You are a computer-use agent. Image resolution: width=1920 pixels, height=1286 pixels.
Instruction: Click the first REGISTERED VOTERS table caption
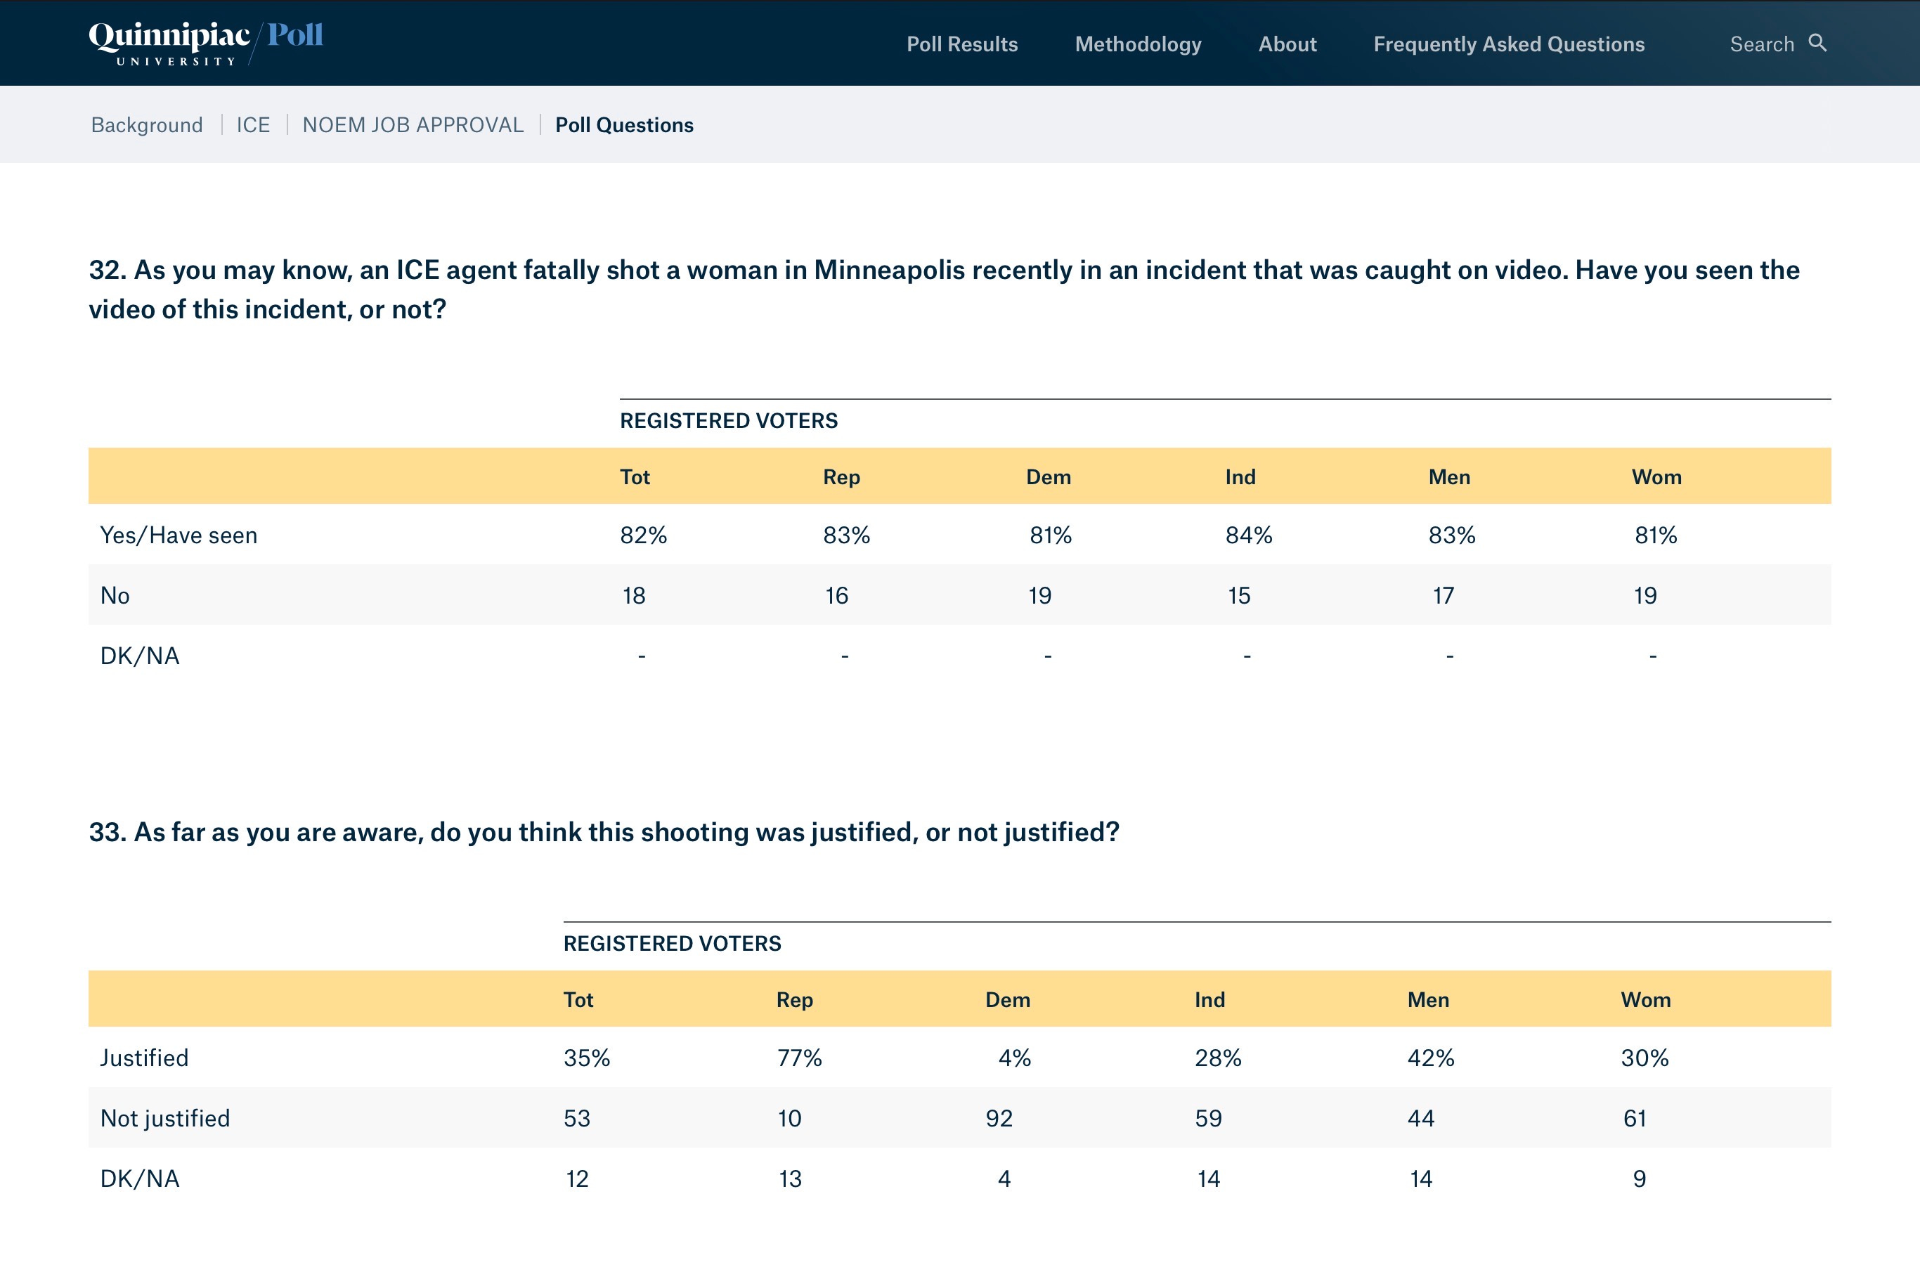(x=728, y=421)
